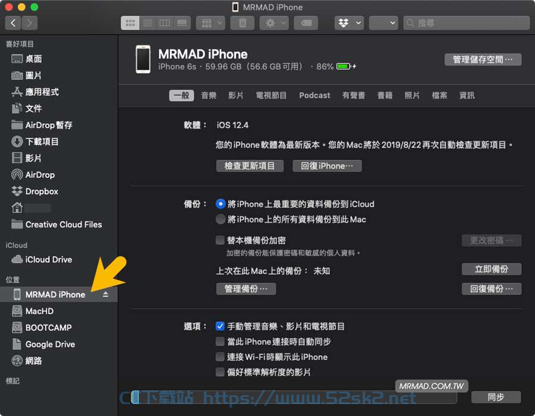Enable 替本機備份加密 checkbox
The image size is (535, 416).
click(220, 240)
